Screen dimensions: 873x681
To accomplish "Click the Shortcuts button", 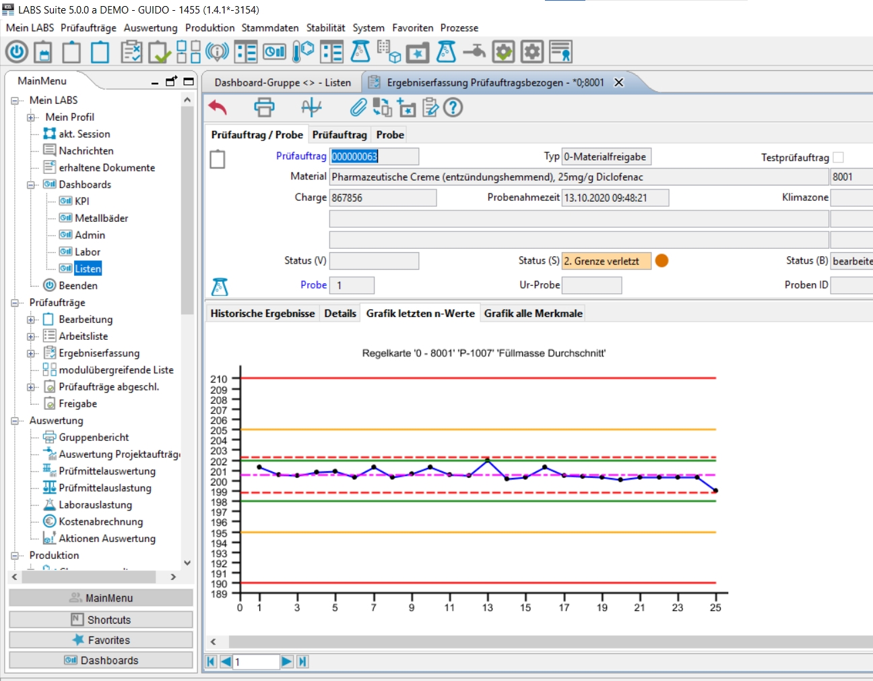I will (101, 620).
